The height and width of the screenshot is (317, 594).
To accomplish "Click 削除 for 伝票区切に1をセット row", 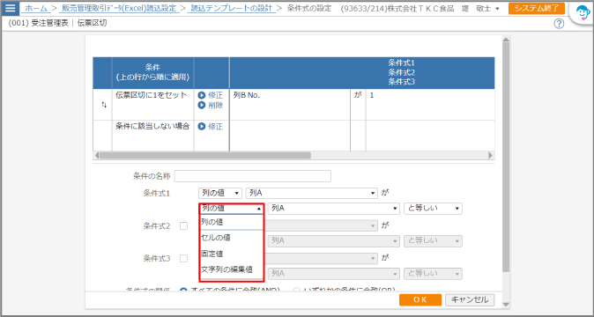I will click(x=211, y=106).
